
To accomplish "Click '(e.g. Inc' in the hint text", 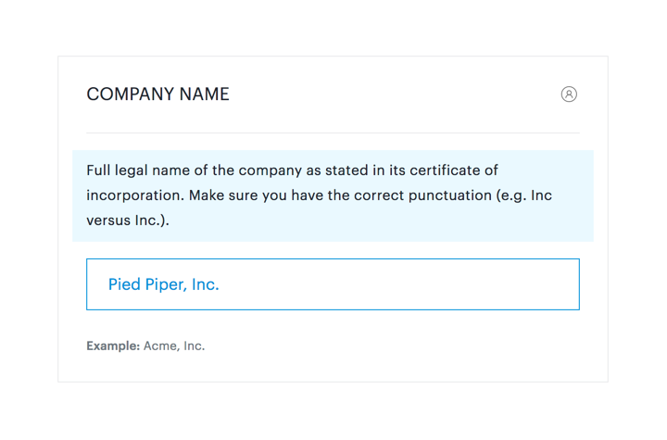I will [x=523, y=195].
